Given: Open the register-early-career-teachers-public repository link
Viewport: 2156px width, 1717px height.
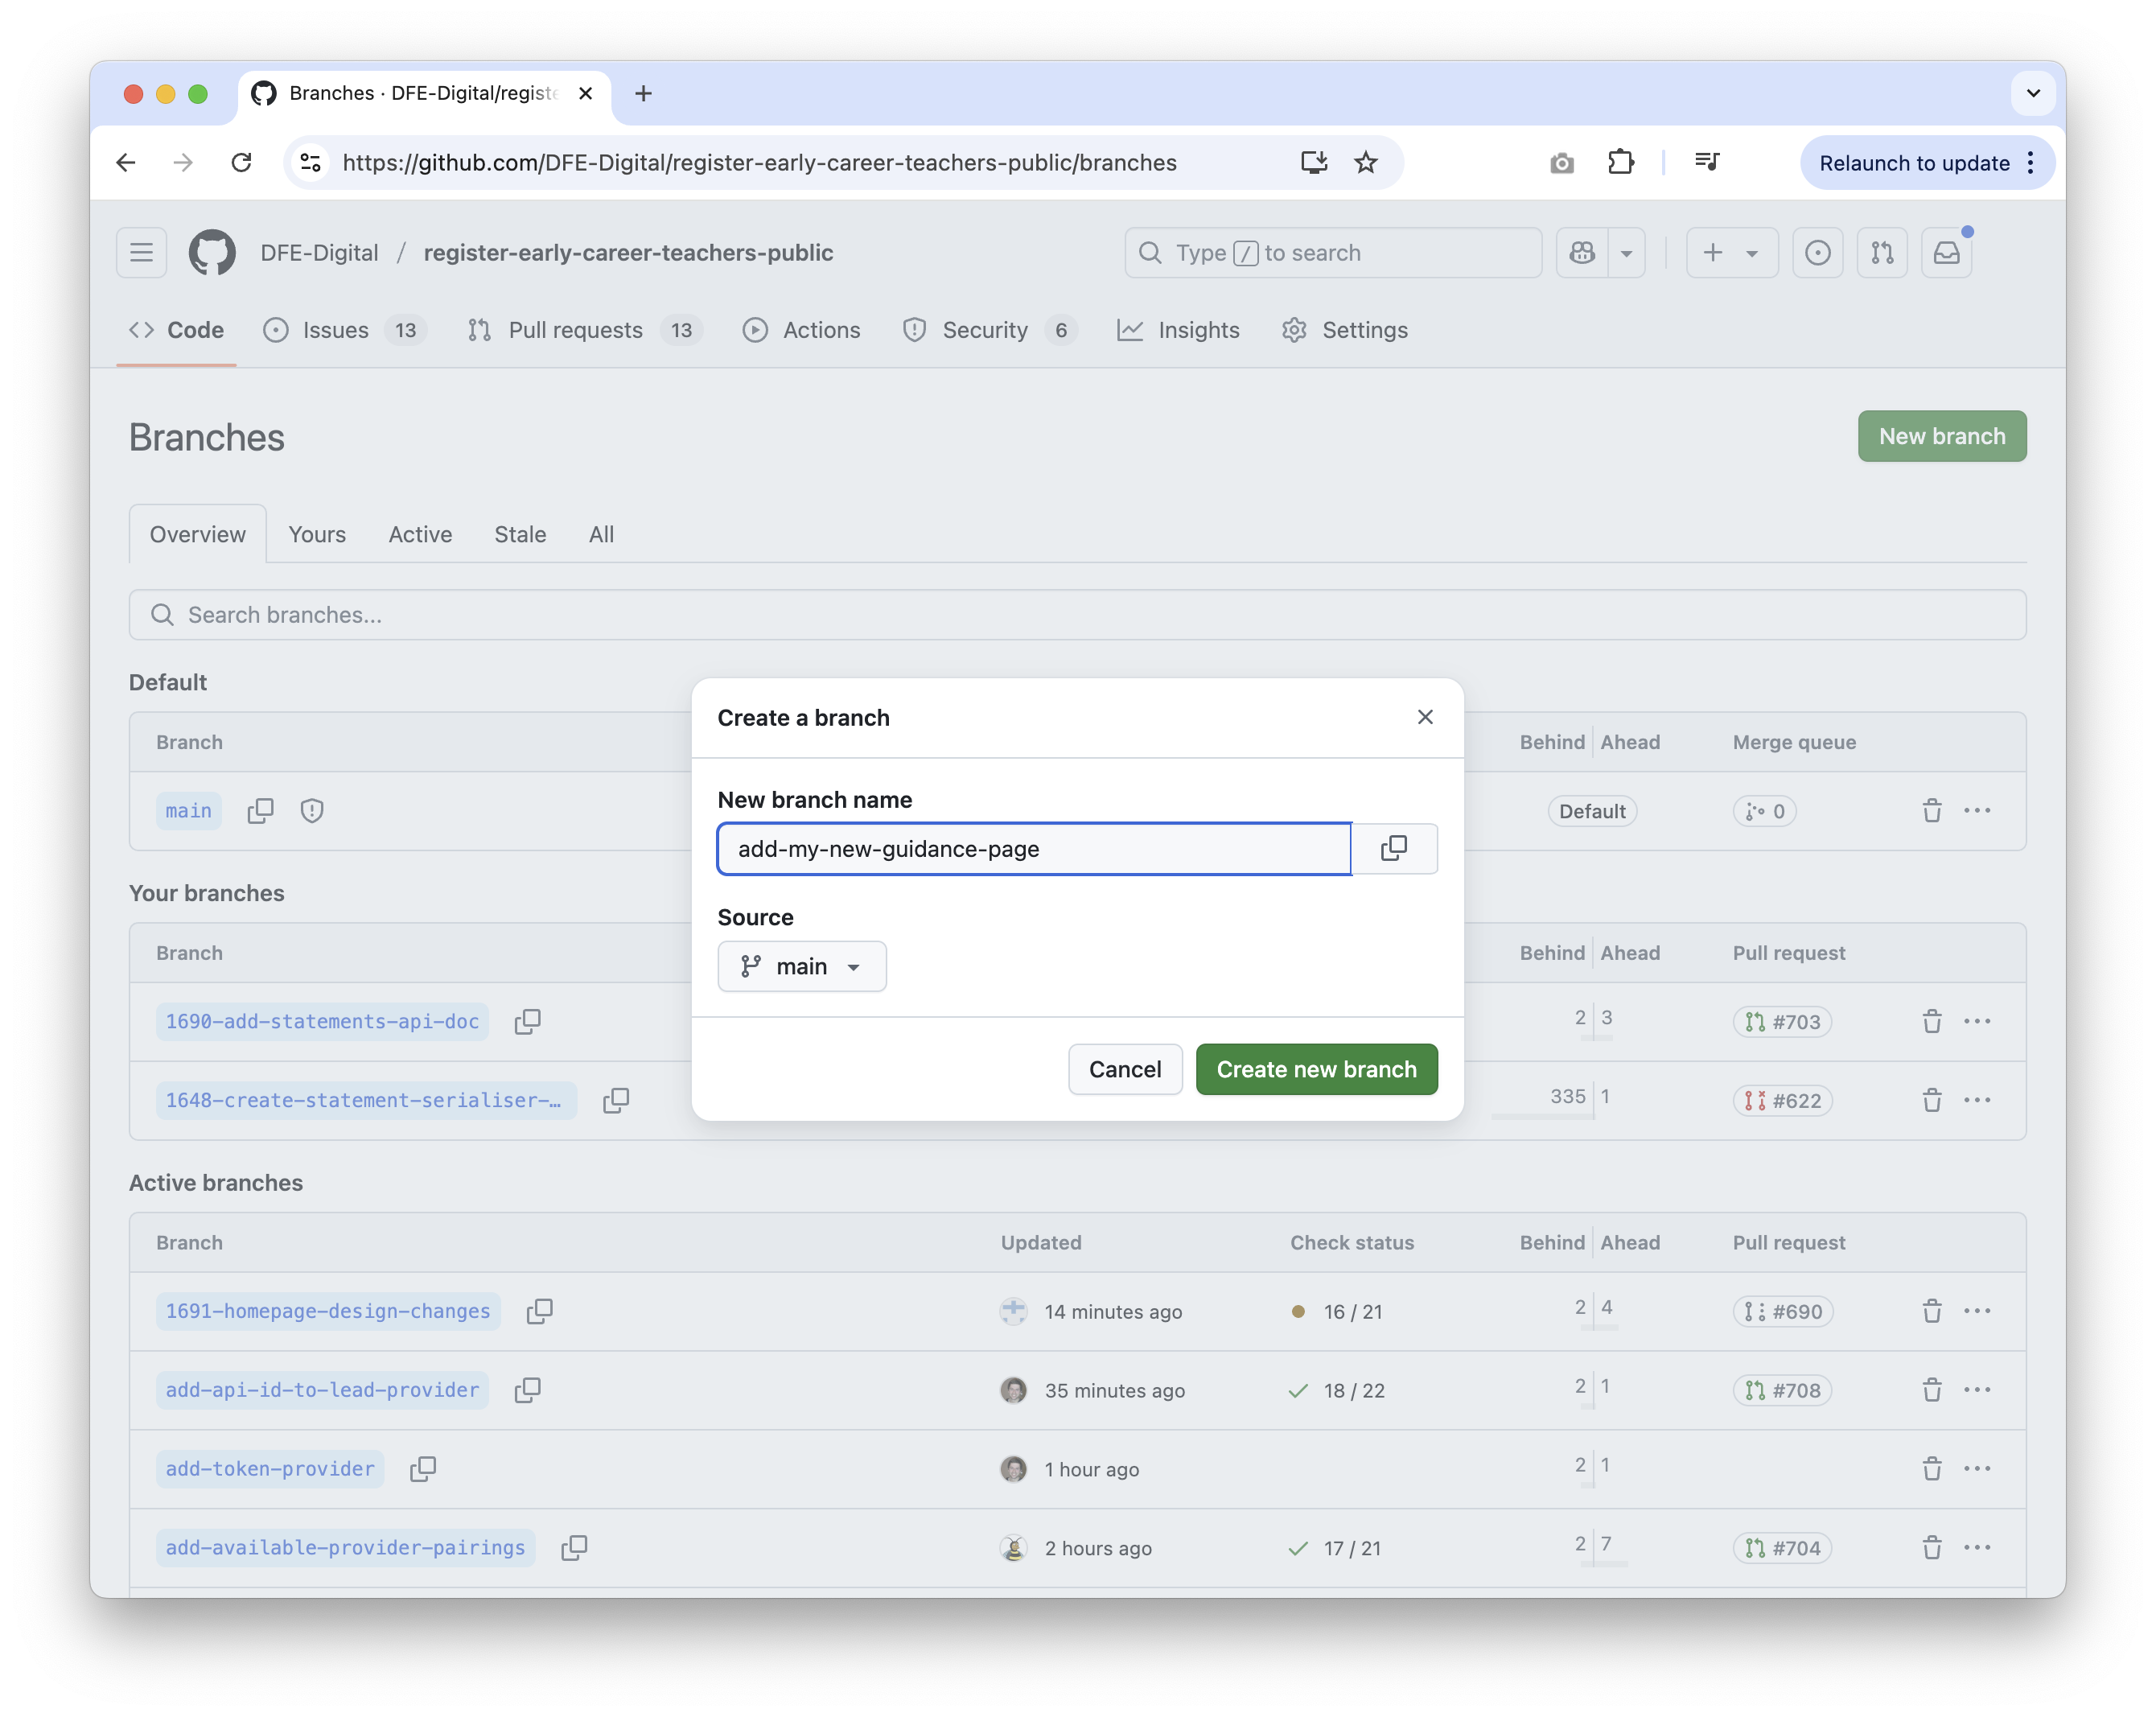Looking at the screenshot, I should (628, 252).
